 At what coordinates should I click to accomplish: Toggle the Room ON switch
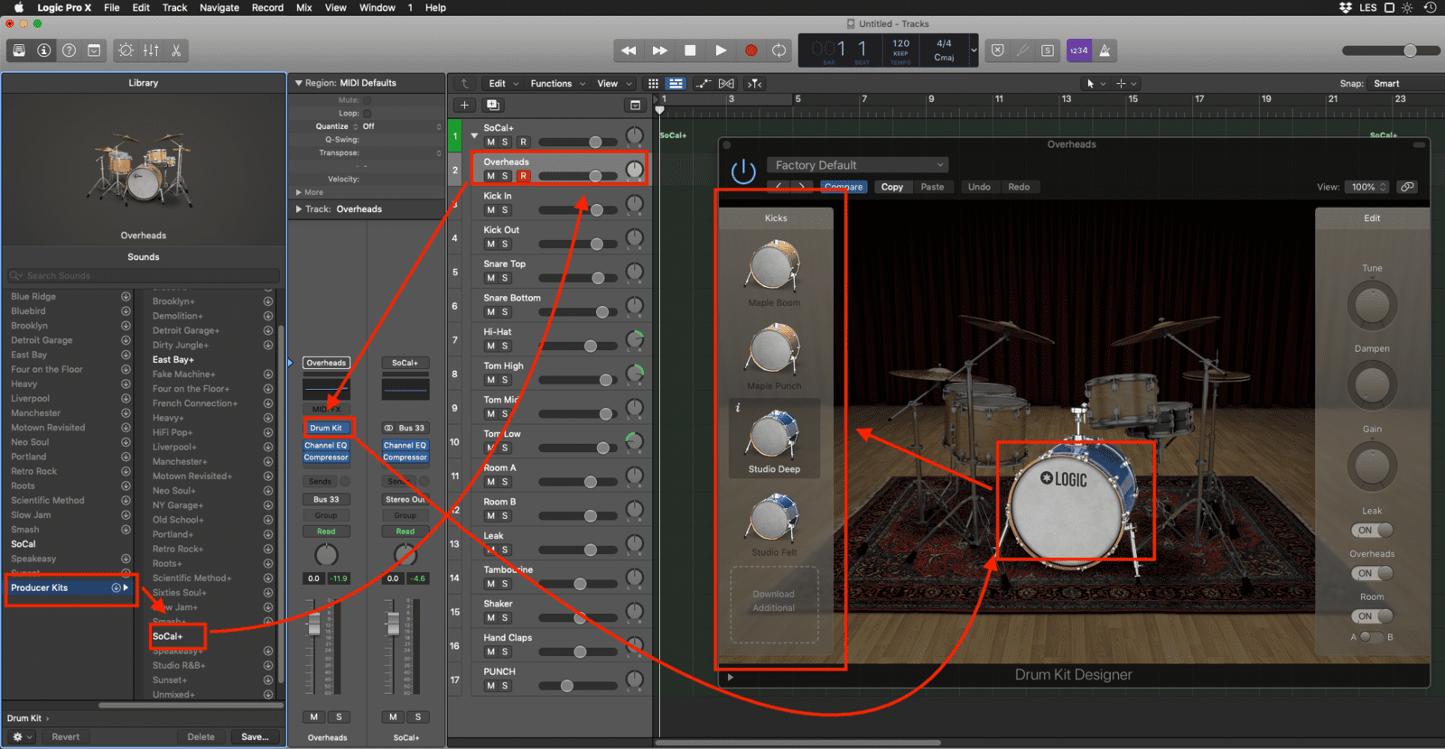coord(1372,616)
